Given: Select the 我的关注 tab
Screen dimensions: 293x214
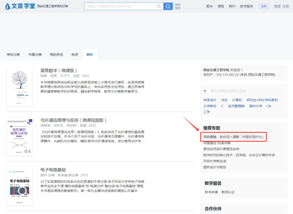Looking at the screenshot, I should point(56,55).
